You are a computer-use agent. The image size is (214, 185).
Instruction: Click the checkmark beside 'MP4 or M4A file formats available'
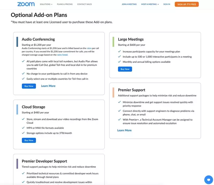coord(23,128)
